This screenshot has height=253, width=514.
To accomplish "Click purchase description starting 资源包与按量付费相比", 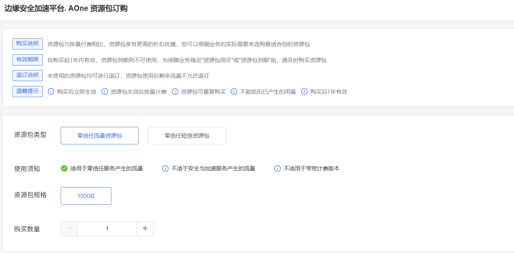I will (179, 44).
